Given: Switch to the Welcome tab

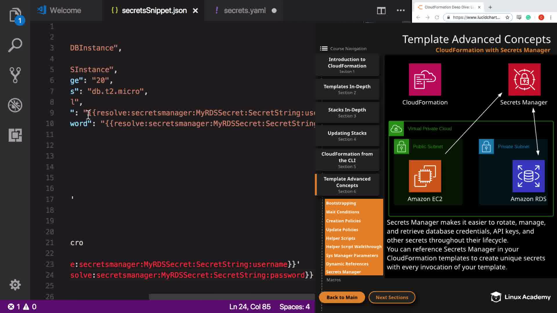Looking at the screenshot, I should [x=65, y=10].
